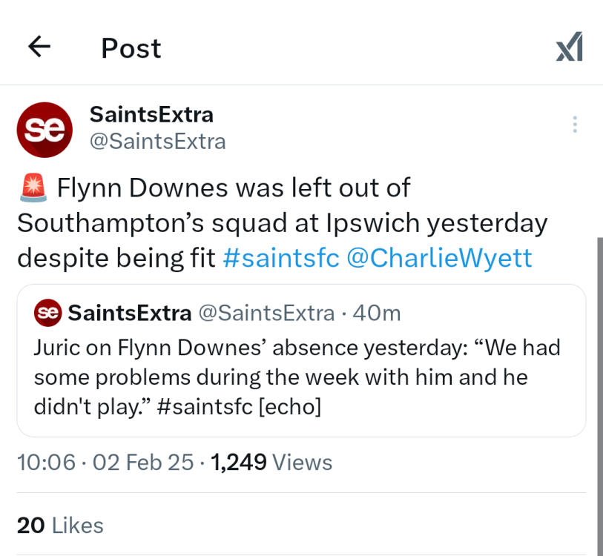Open the three-dot post options menu
This screenshot has width=603, height=556.
575,125
